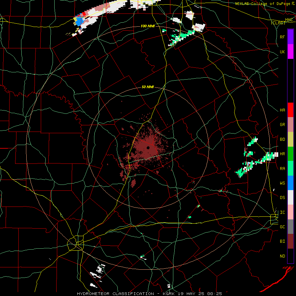The image size is (296, 296).
Task: Click the RF legend label text
Action: click(283, 37)
